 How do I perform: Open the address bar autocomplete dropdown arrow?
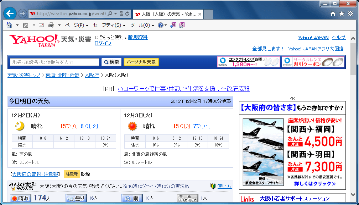(x=116, y=14)
